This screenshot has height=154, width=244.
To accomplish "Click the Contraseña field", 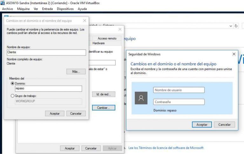I will pos(179,102).
